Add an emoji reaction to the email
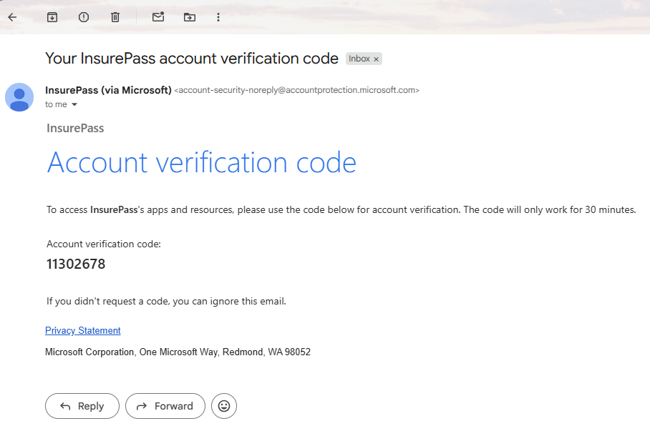Viewport: 650px width, 446px height. click(x=224, y=406)
